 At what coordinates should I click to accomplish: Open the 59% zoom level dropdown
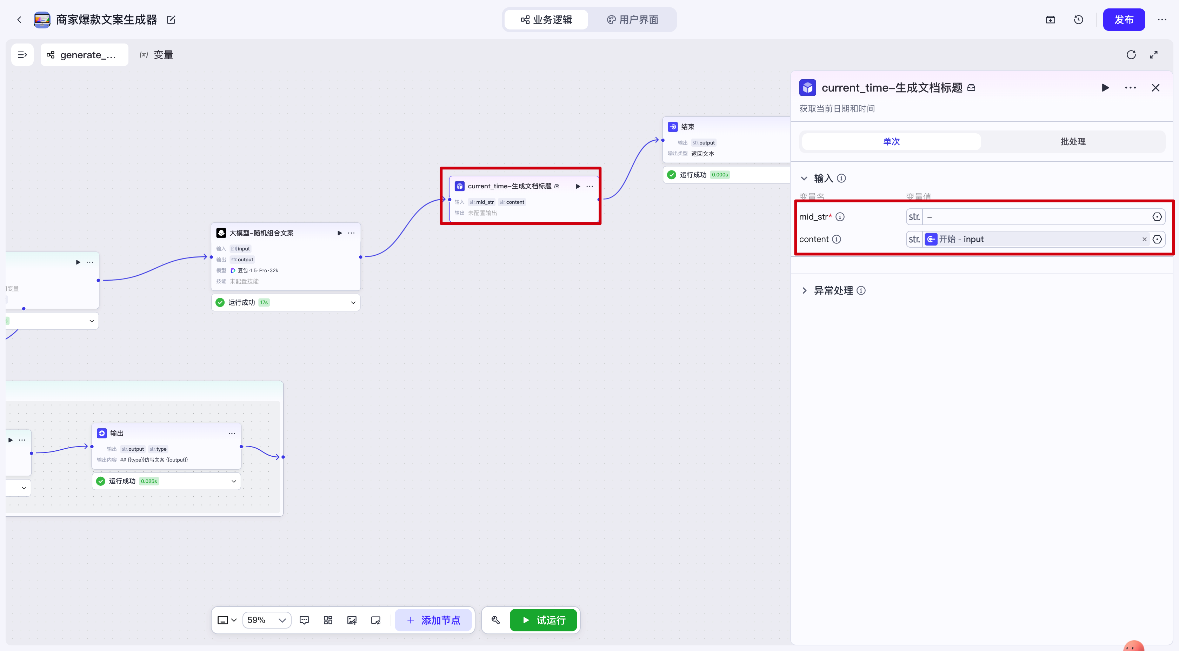click(266, 620)
